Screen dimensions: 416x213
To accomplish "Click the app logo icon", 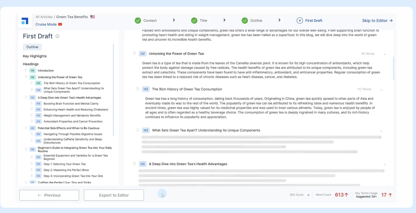I will click(x=25, y=21).
